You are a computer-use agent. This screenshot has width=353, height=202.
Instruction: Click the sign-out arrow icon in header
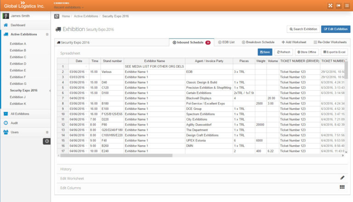(x=339, y=5)
